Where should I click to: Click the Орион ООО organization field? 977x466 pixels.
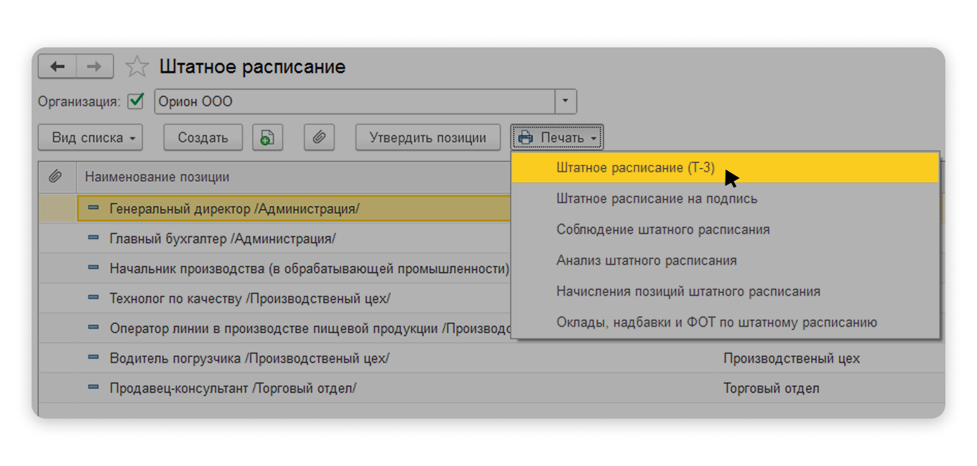[355, 101]
